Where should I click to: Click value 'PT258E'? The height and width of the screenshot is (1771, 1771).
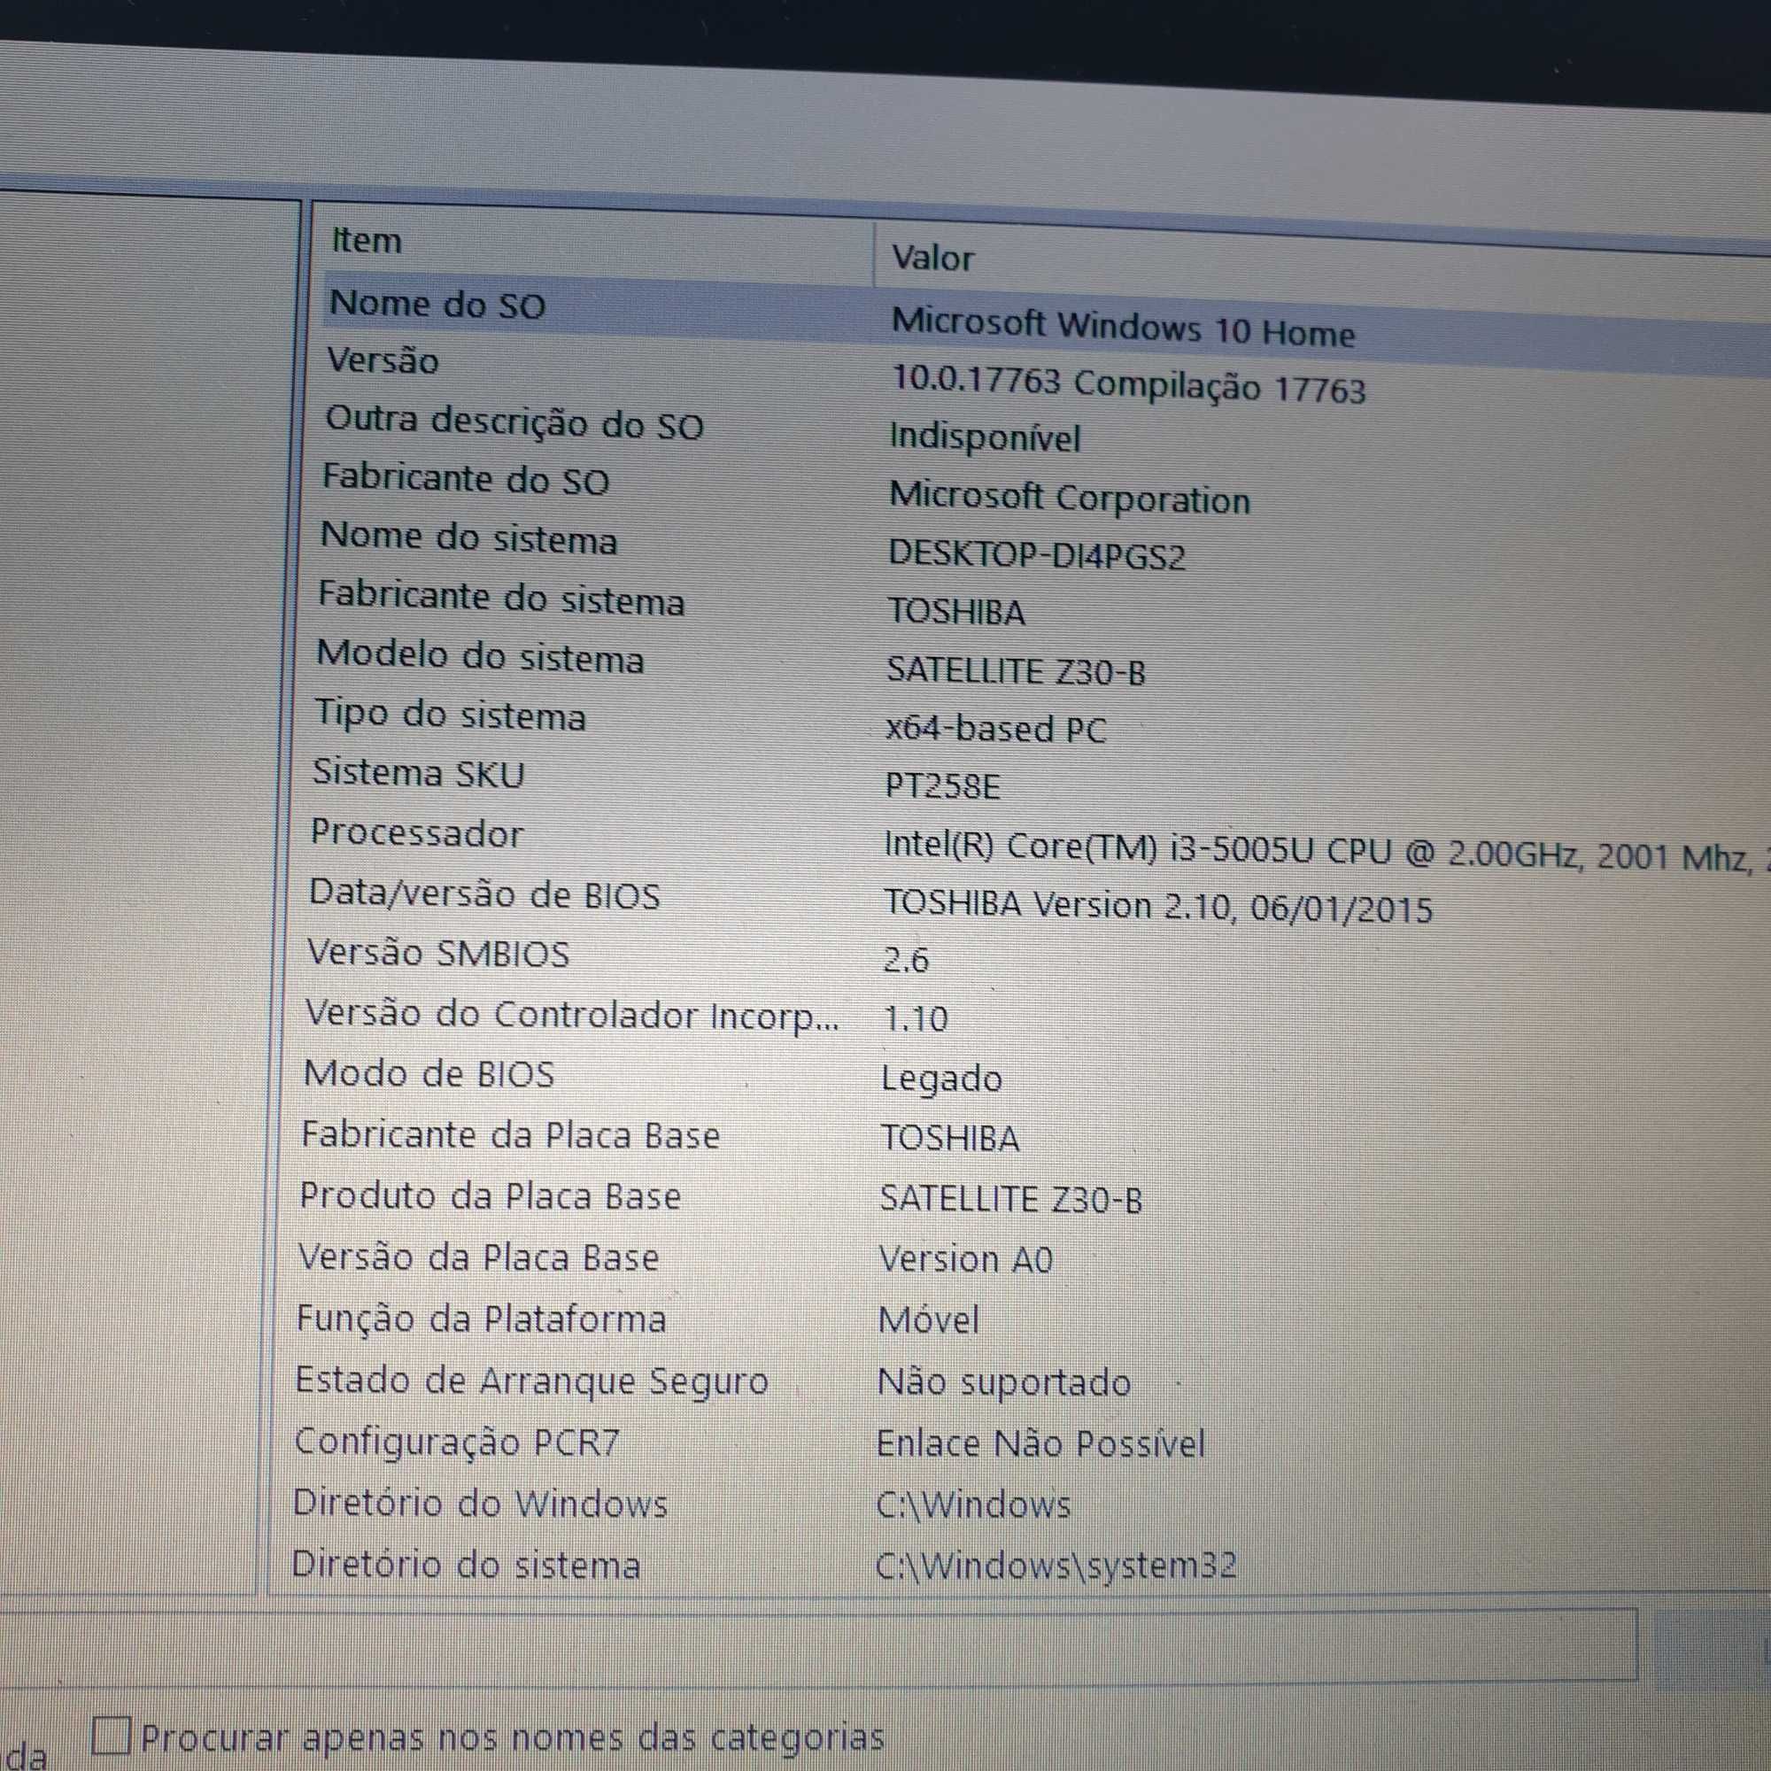(x=942, y=787)
